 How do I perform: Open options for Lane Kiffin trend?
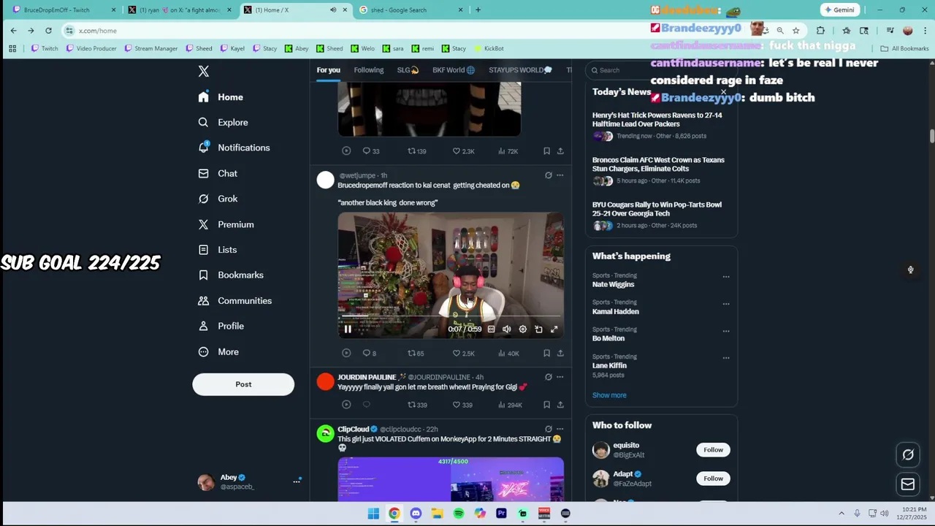click(726, 358)
